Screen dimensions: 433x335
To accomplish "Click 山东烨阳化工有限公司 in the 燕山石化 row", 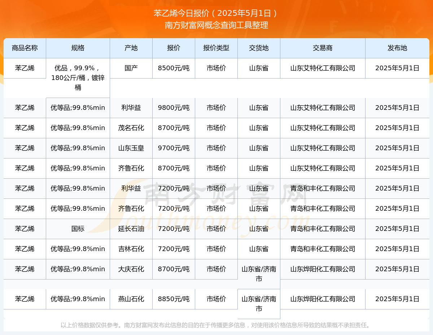I will point(323,299).
